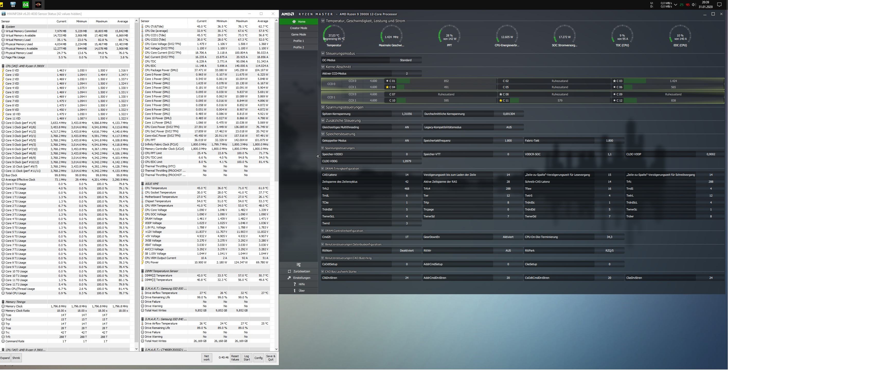This screenshot has height=370, width=885.
Task: Click the Save & Quit button in HWiNFO
Action: 271,358
